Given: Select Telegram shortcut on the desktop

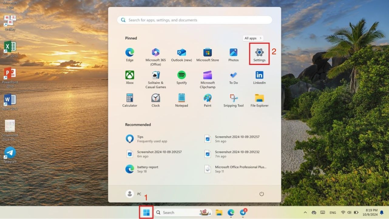Looking at the screenshot, I should (x=10, y=155).
